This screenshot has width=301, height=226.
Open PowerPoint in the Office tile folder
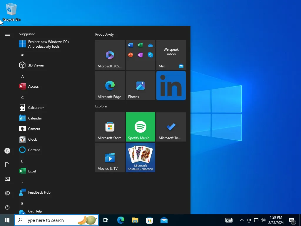(130, 55)
